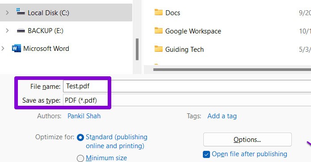Select Local Disk (C:) in navigation pane
The image size is (311, 162).
point(66,12)
